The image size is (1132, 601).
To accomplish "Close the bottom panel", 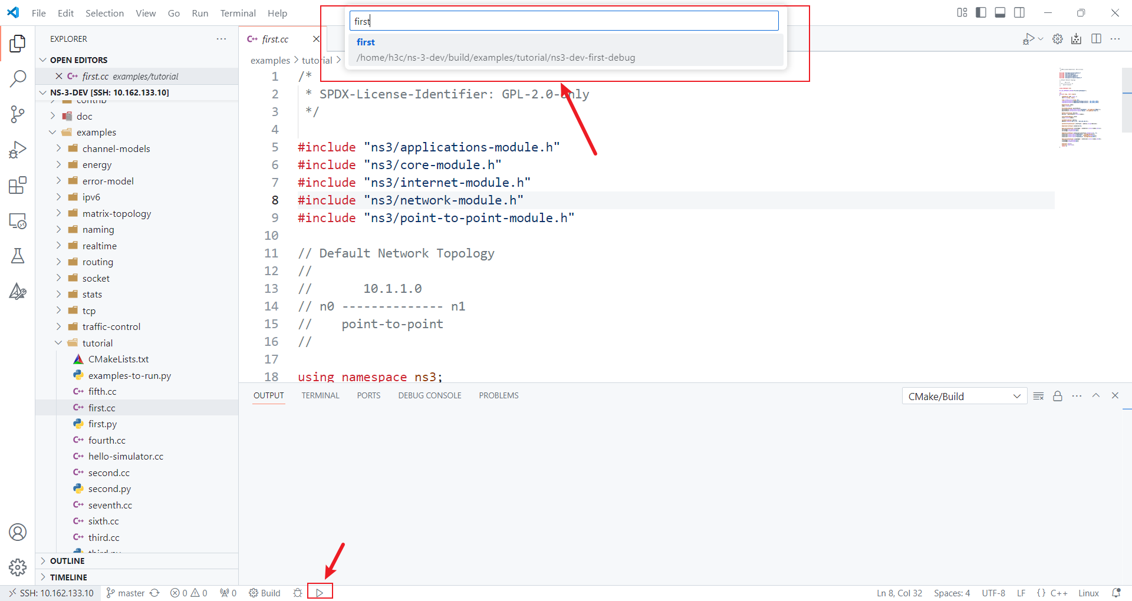I will coord(1115,395).
